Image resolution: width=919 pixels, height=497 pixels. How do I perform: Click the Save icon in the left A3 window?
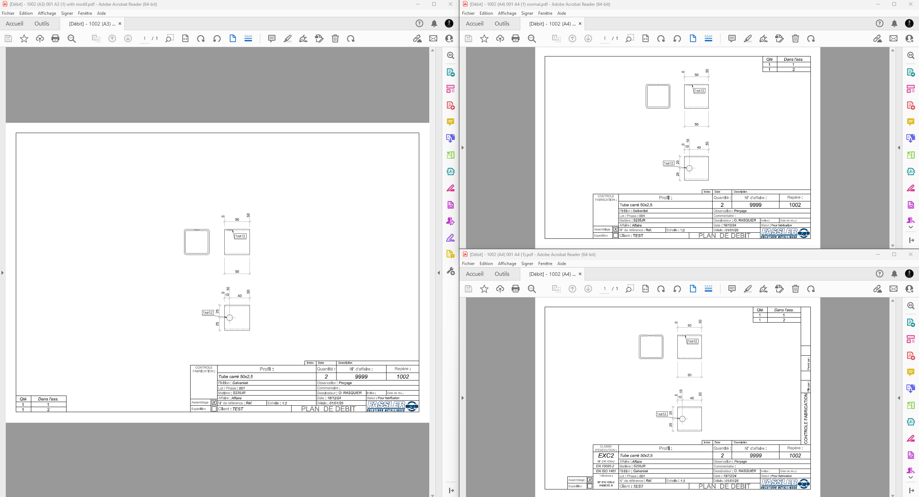(x=8, y=38)
